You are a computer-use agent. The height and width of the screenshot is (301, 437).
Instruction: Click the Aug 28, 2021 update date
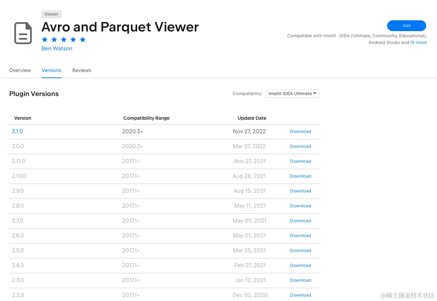[x=249, y=176]
